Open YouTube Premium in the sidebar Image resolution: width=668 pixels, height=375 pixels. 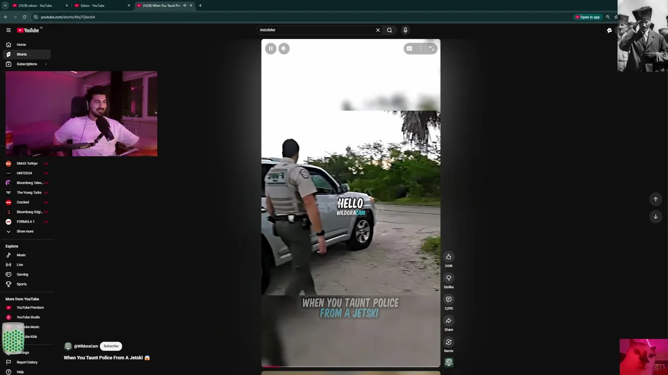[27, 308]
